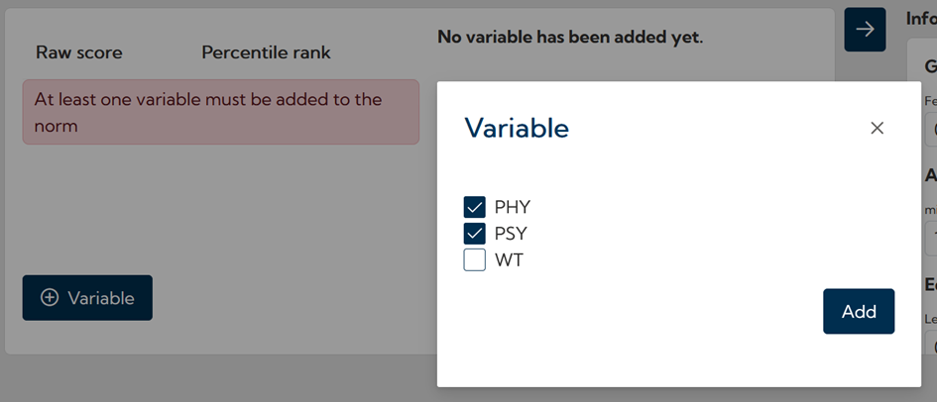The image size is (937, 402).
Task: Click the plus circle icon beside Variable
Action: (50, 298)
